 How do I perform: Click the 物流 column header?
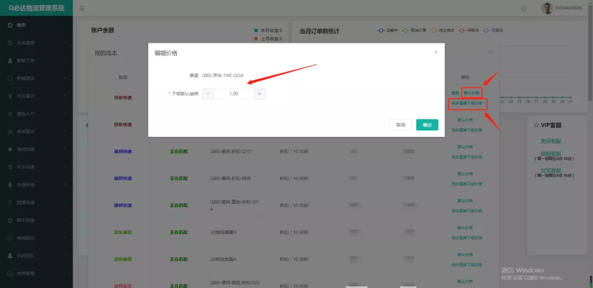click(123, 77)
